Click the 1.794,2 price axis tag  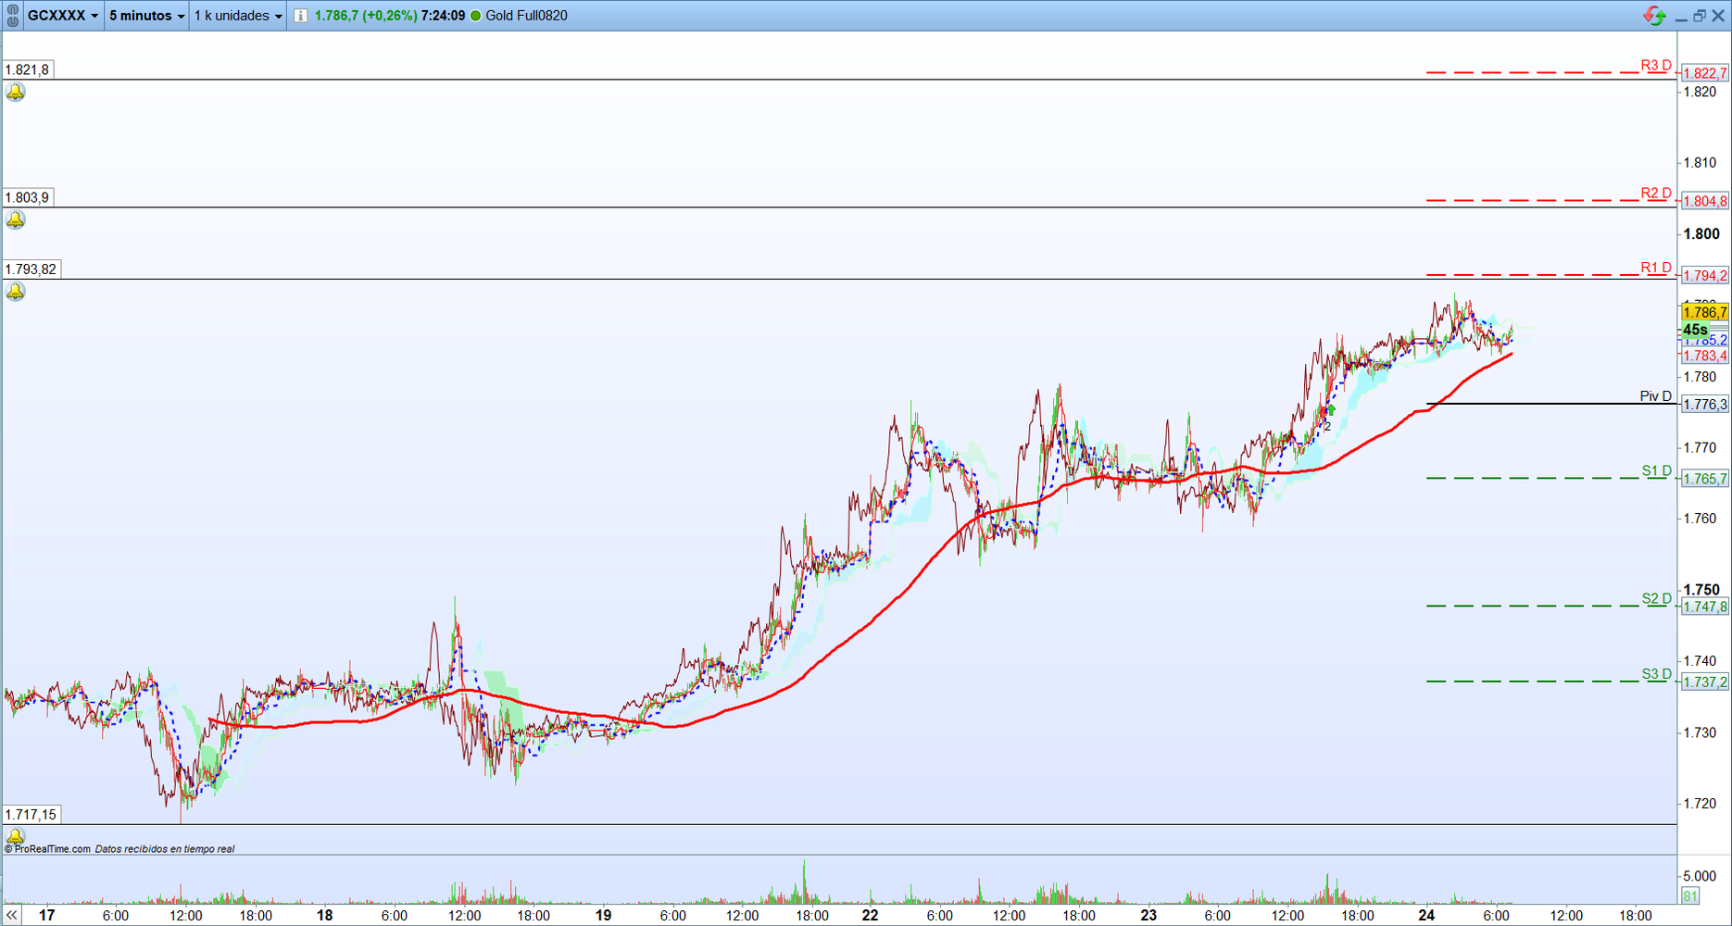tap(1705, 276)
